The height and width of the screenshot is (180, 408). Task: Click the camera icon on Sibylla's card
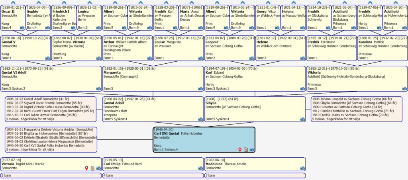303,119
